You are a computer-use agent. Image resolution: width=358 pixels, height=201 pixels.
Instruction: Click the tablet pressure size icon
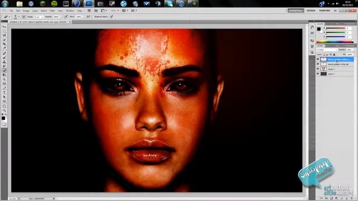(x=112, y=17)
